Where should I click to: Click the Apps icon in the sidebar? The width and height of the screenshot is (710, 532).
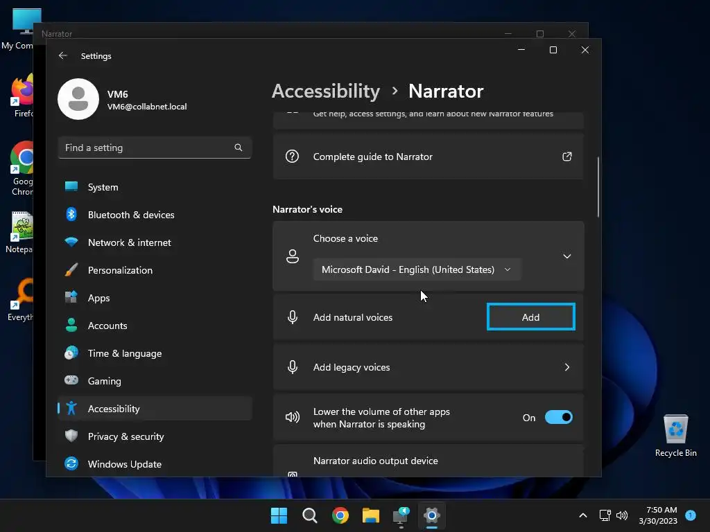[71, 298]
